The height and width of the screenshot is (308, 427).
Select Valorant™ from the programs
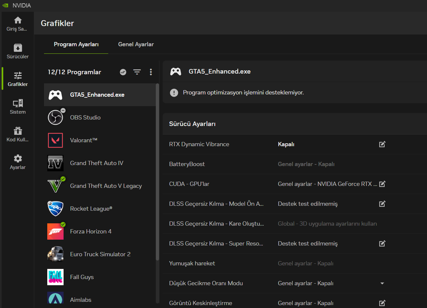click(100, 140)
